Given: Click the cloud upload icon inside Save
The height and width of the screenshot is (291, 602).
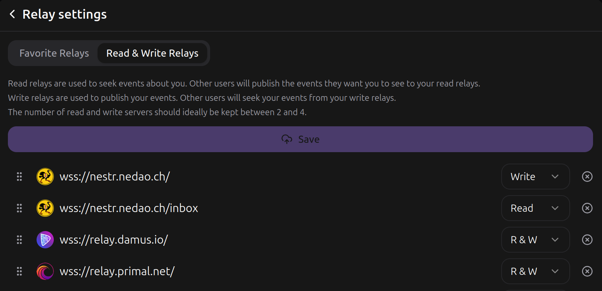Looking at the screenshot, I should (286, 139).
